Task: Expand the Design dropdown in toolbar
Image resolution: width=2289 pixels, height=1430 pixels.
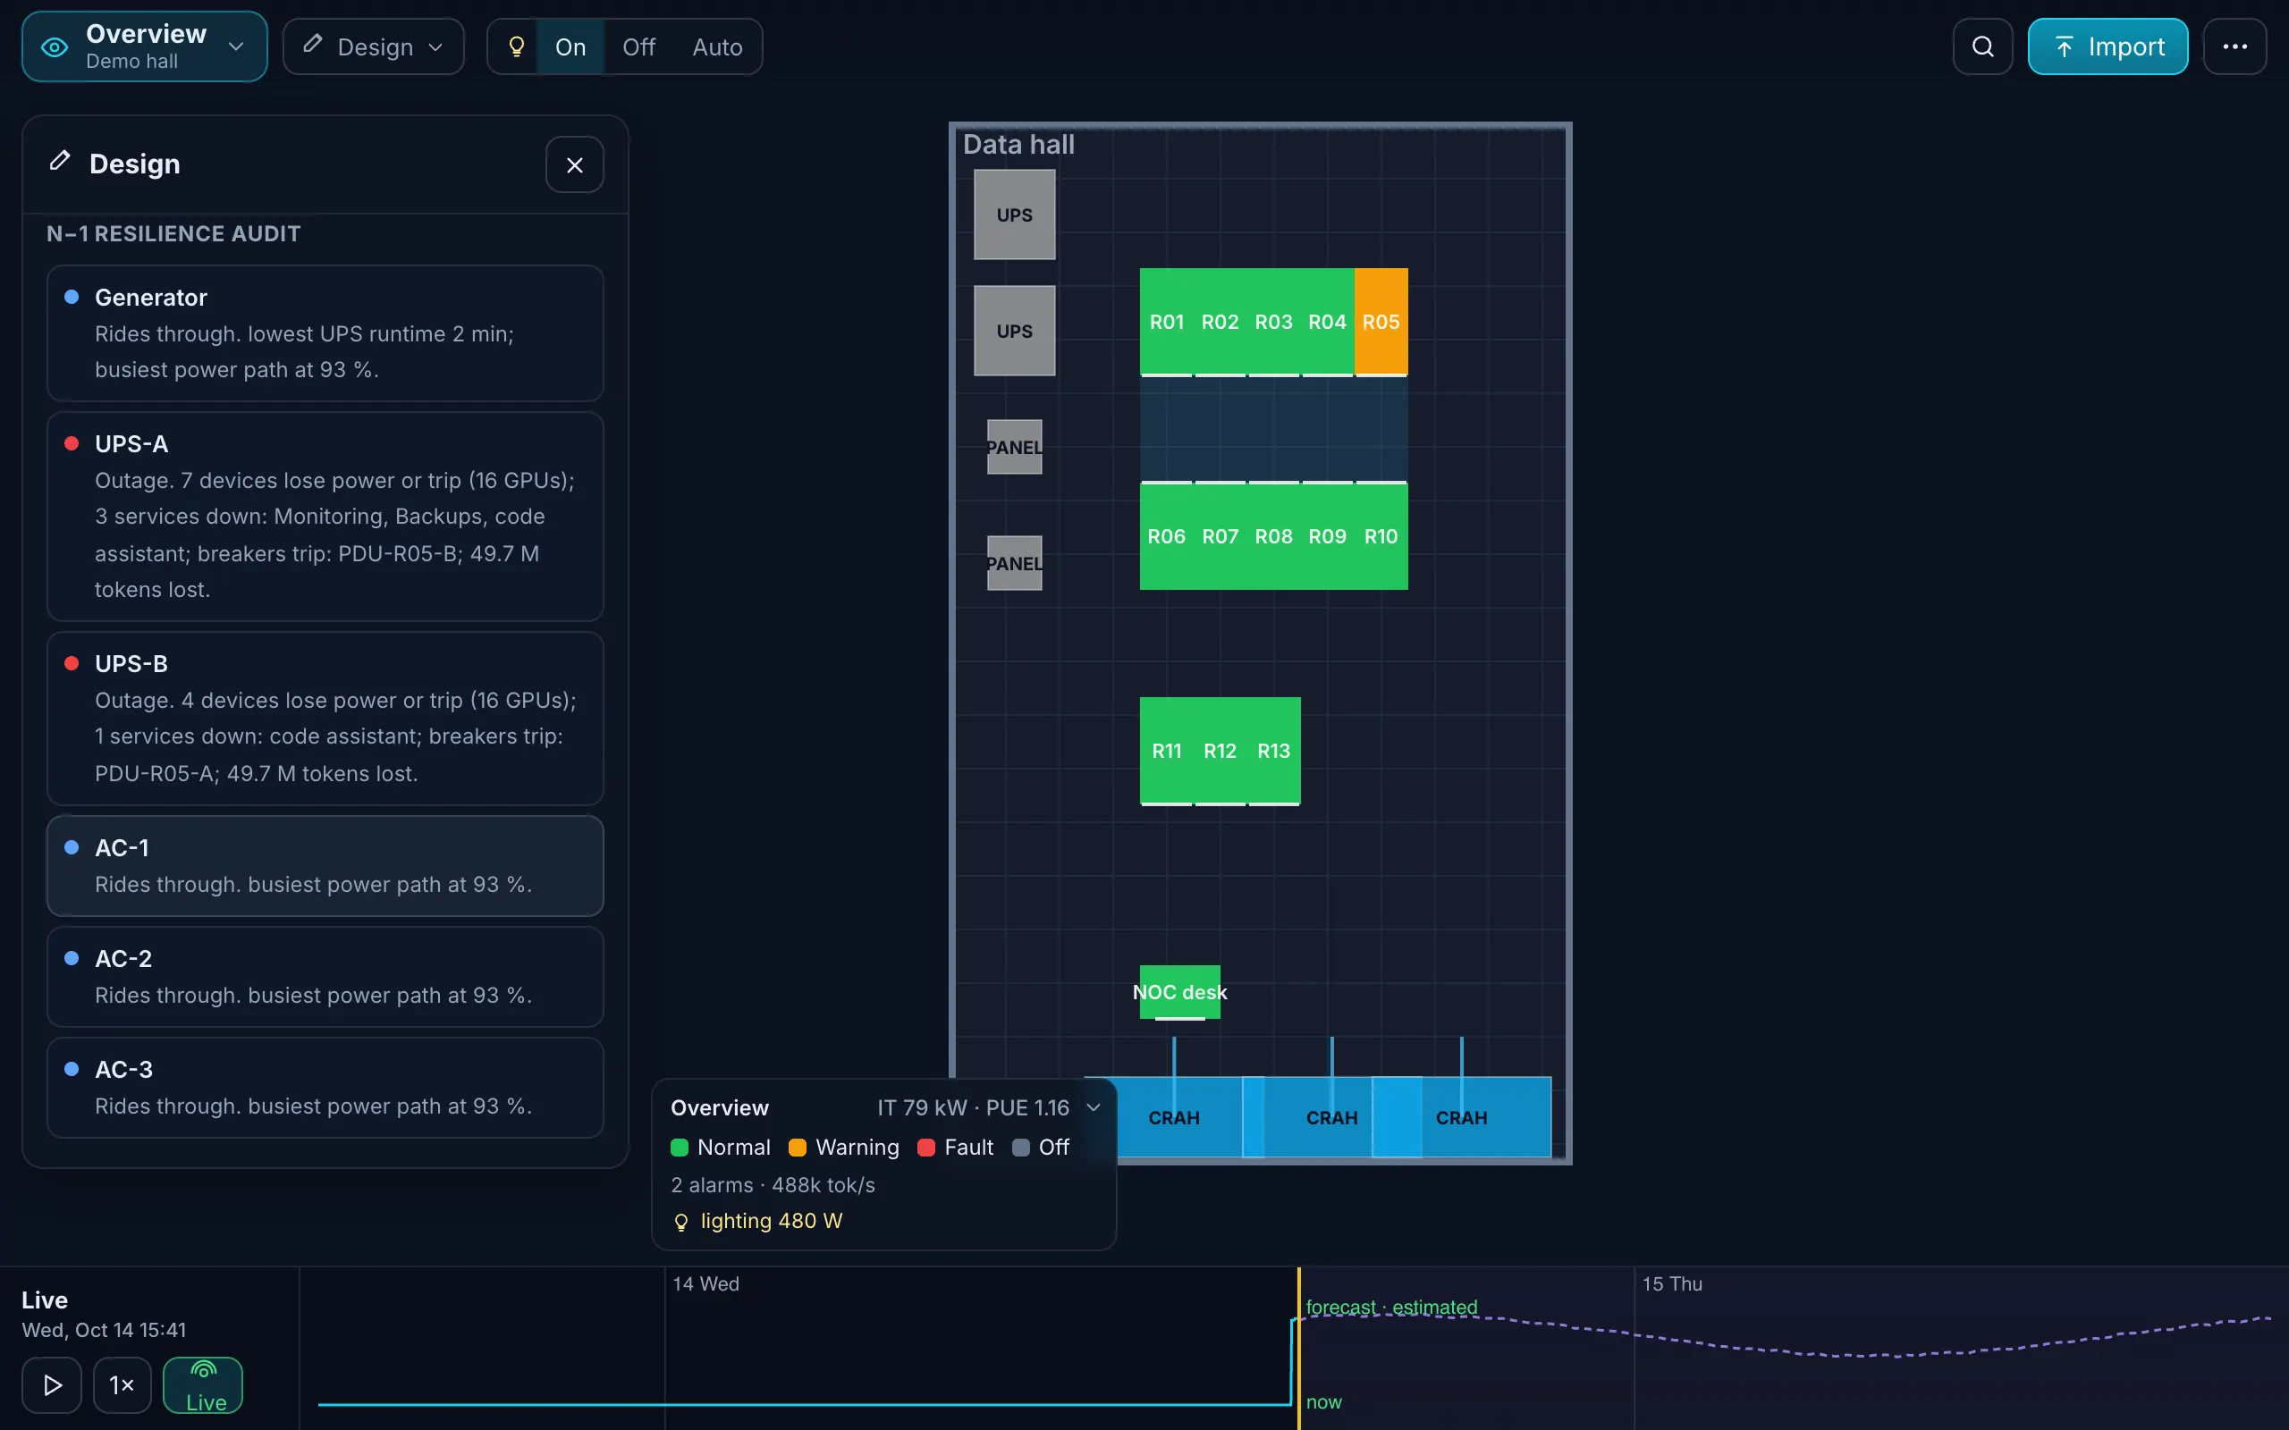Action: [x=374, y=46]
